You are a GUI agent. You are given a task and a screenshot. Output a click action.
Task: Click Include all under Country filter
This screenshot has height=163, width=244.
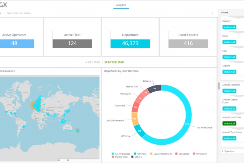coord(229,27)
